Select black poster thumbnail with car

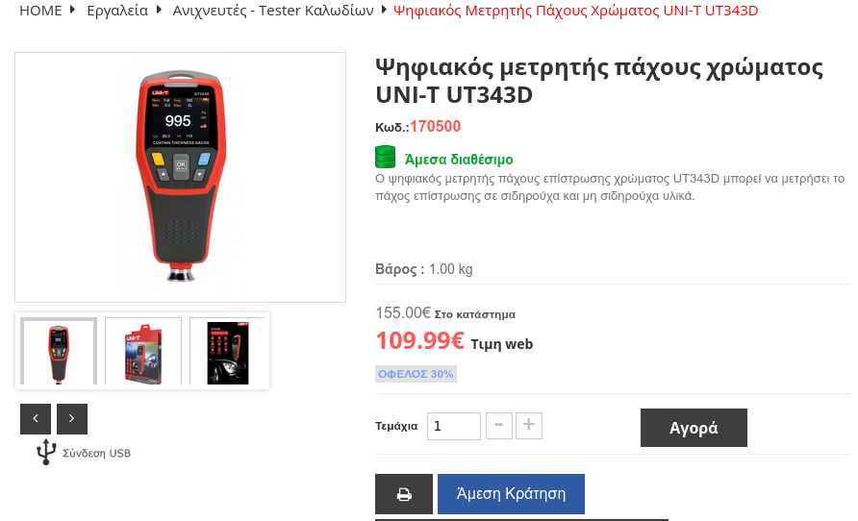point(228,351)
